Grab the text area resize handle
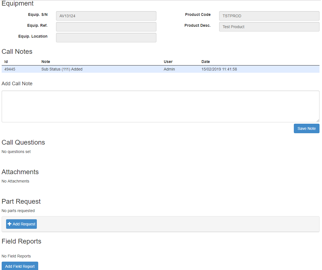The height and width of the screenshot is (270, 322). tap(318, 121)
